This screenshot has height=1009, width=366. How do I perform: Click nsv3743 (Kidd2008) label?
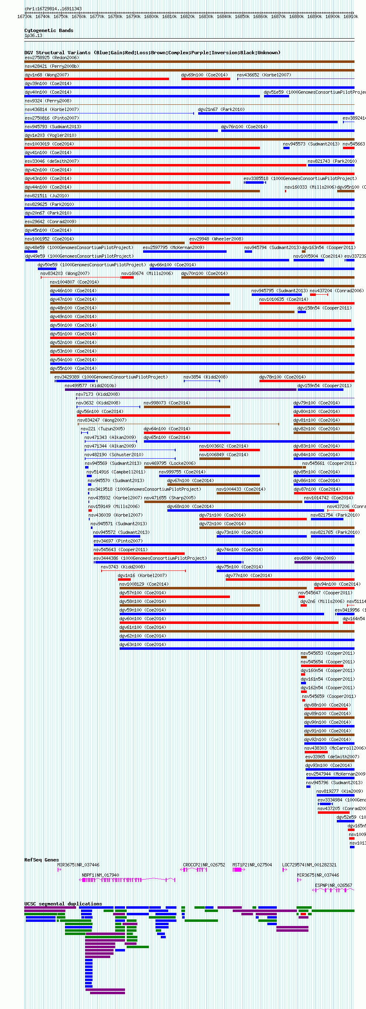(123, 567)
